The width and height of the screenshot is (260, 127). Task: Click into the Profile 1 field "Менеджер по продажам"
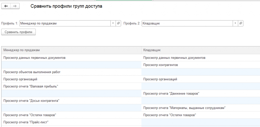(x=65, y=23)
